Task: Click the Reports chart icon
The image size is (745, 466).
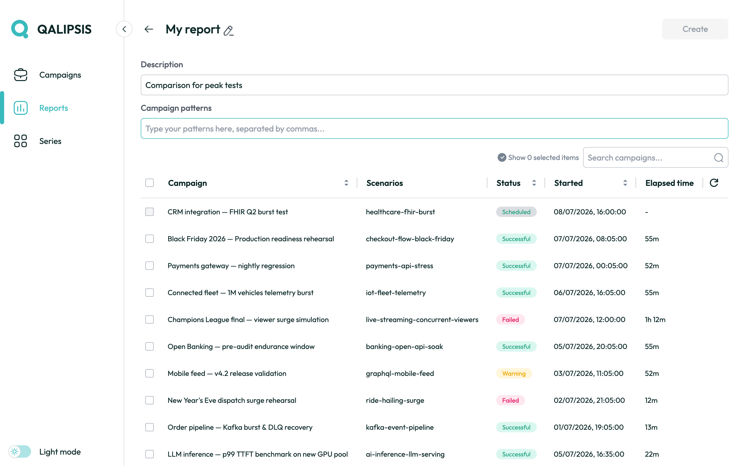Action: (21, 108)
